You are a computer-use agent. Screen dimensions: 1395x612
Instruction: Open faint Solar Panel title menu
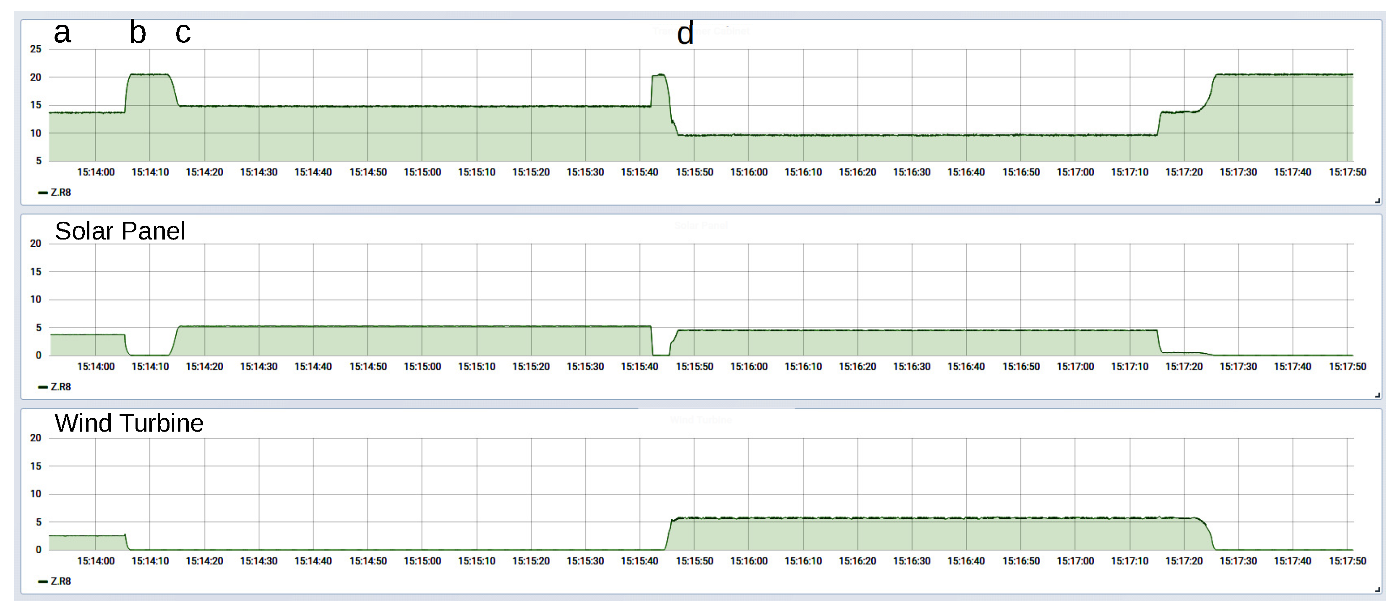click(701, 225)
